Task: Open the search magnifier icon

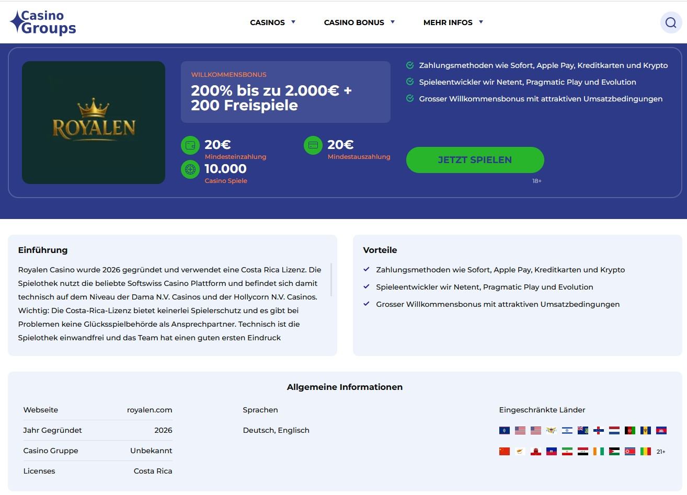Action: 671,22
